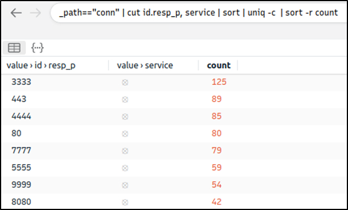Switch to JSON inspector view icon
This screenshot has height=210, width=348.
click(37, 48)
